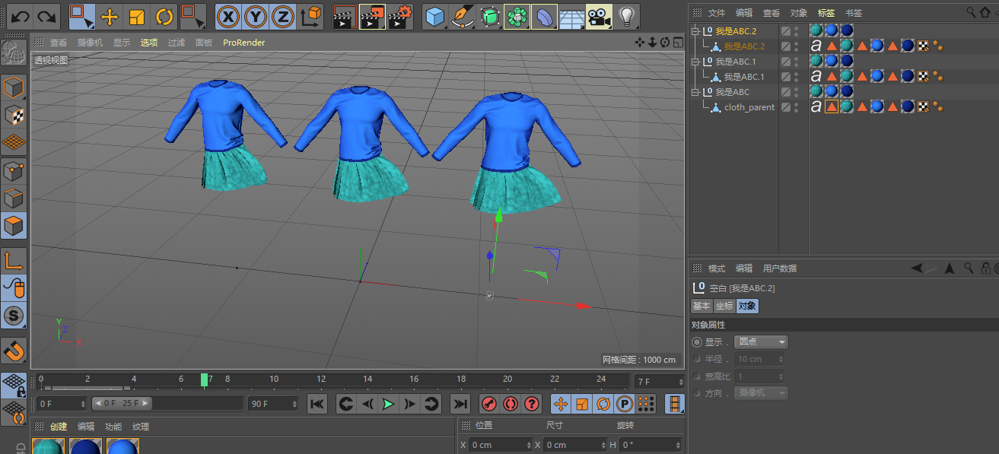Click attribute manager 用户数据 menu
The image size is (999, 454).
[780, 268]
